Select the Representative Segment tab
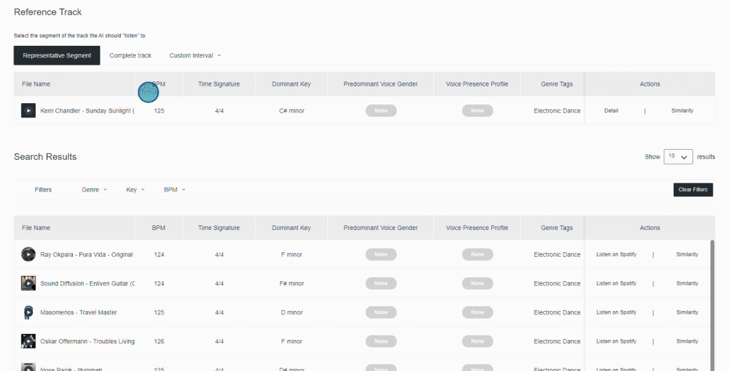 pyautogui.click(x=57, y=55)
